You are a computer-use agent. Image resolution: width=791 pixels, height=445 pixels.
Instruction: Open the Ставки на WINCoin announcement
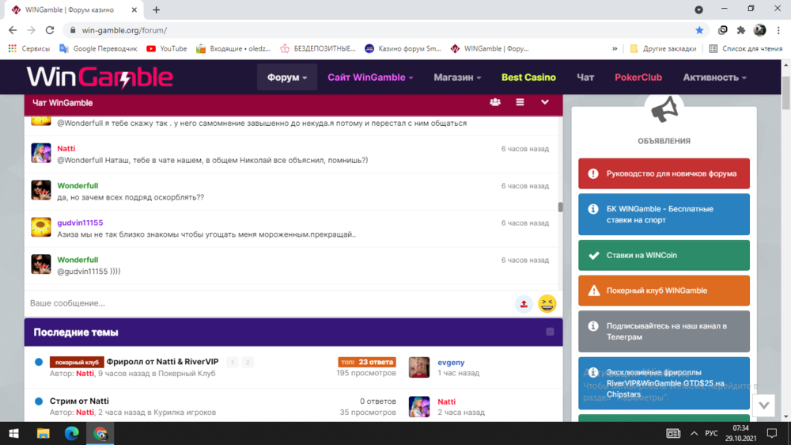pyautogui.click(x=664, y=256)
